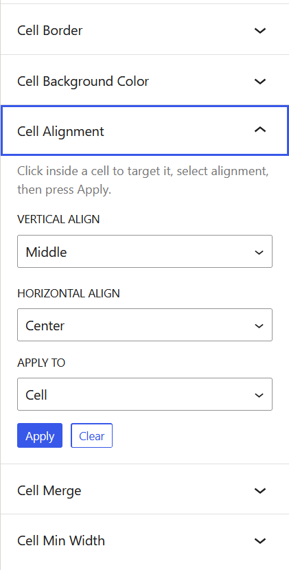Click the arrow icon in the Center dropdown
The width and height of the screenshot is (289, 570).
pos(259,326)
